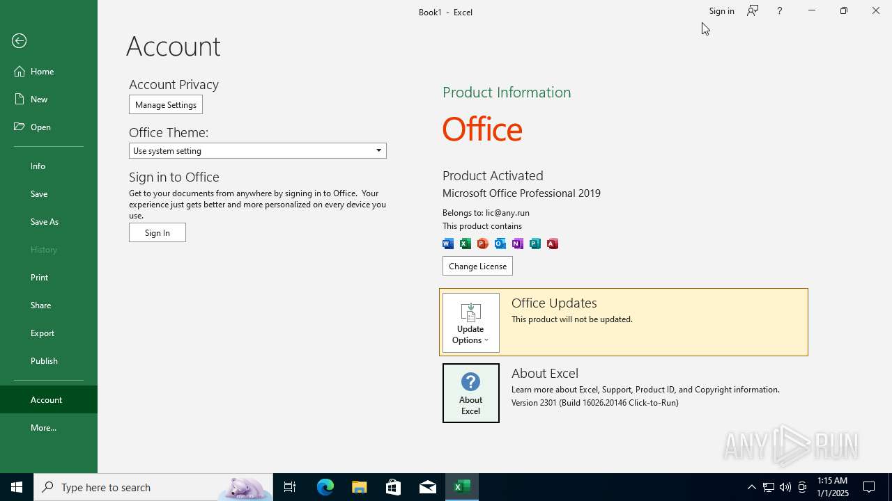This screenshot has width=892, height=501.
Task: Open Task View from the taskbar
Action: (290, 487)
